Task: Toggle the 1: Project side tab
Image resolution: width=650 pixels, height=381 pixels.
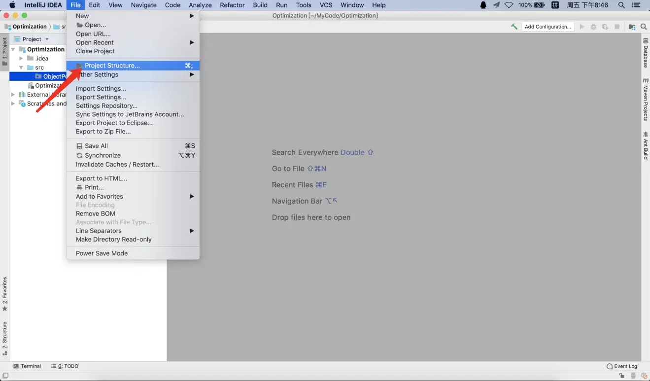Action: click(x=4, y=52)
